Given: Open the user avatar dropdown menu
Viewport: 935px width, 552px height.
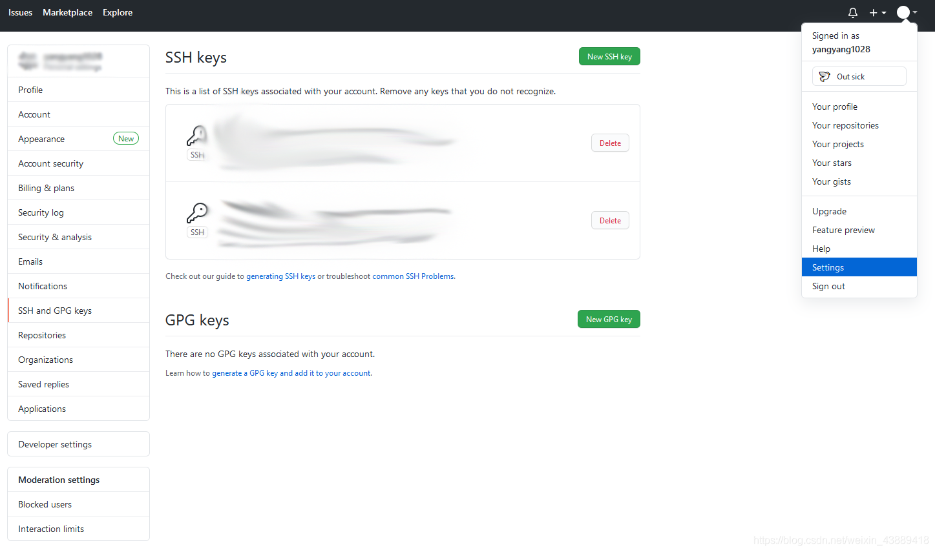Looking at the screenshot, I should pos(907,12).
